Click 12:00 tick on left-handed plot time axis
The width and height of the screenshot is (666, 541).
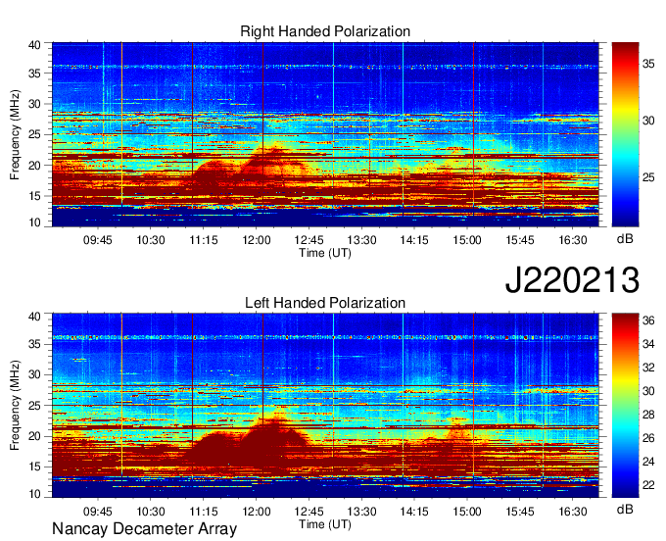click(257, 512)
